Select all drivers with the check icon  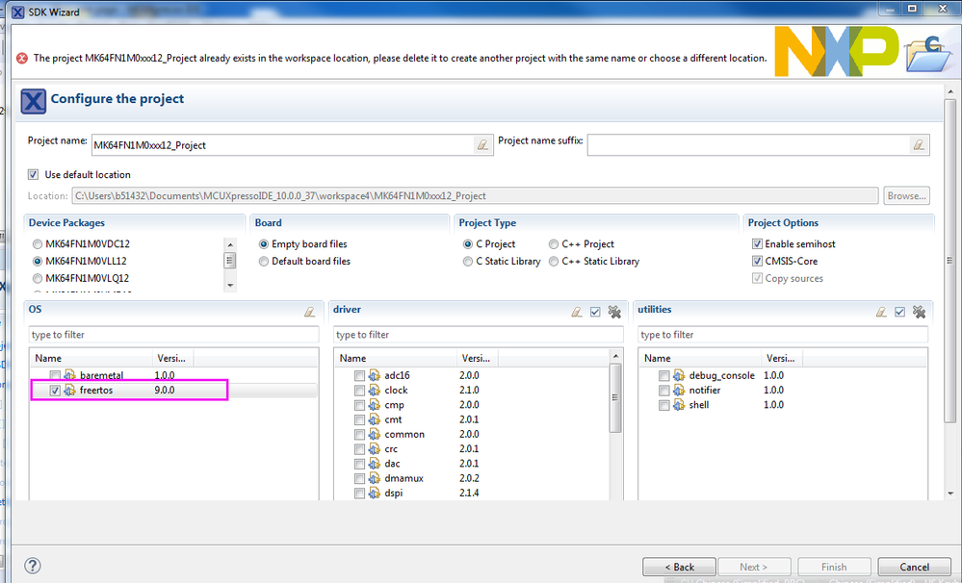pos(595,312)
